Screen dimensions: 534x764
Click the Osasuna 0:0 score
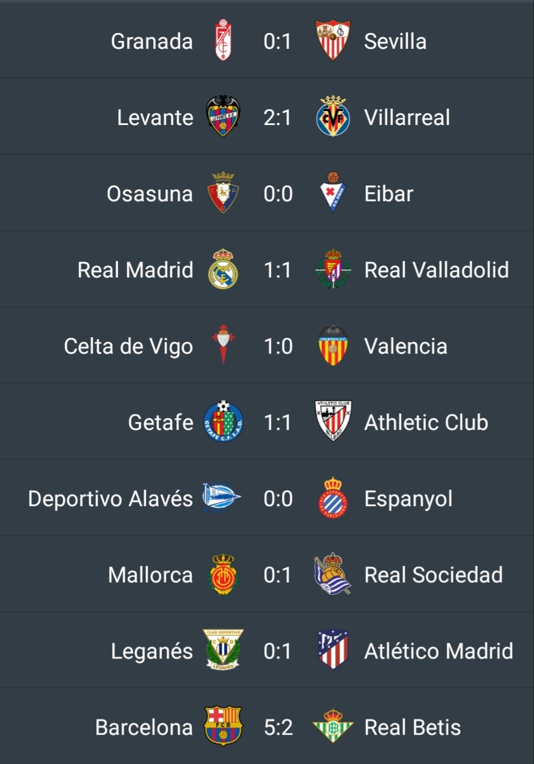point(278,194)
